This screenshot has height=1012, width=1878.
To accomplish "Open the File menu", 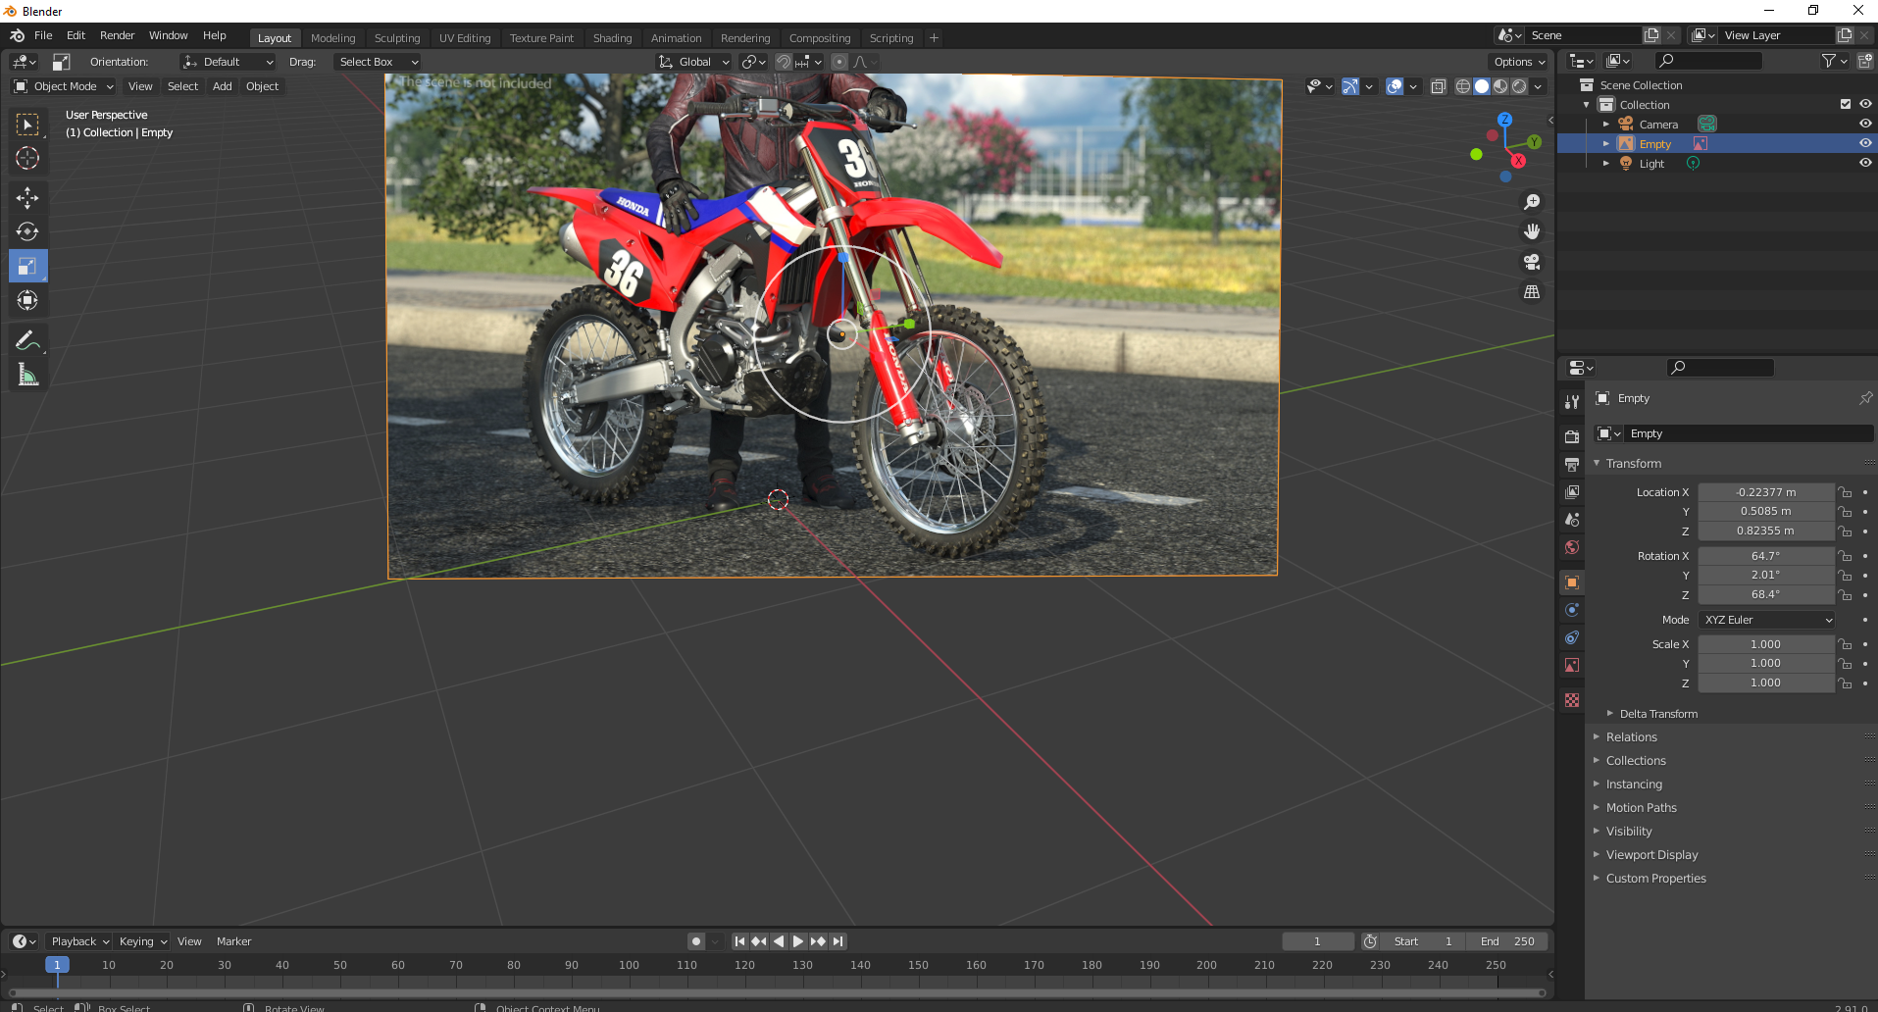I will coord(43,35).
